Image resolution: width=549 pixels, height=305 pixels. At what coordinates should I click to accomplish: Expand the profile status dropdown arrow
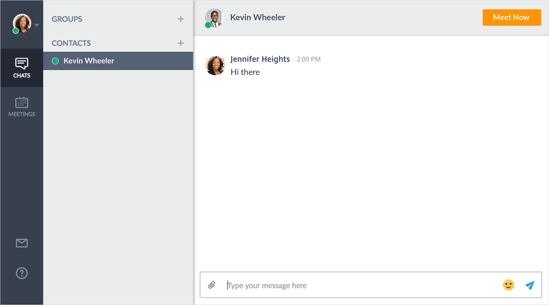click(37, 25)
